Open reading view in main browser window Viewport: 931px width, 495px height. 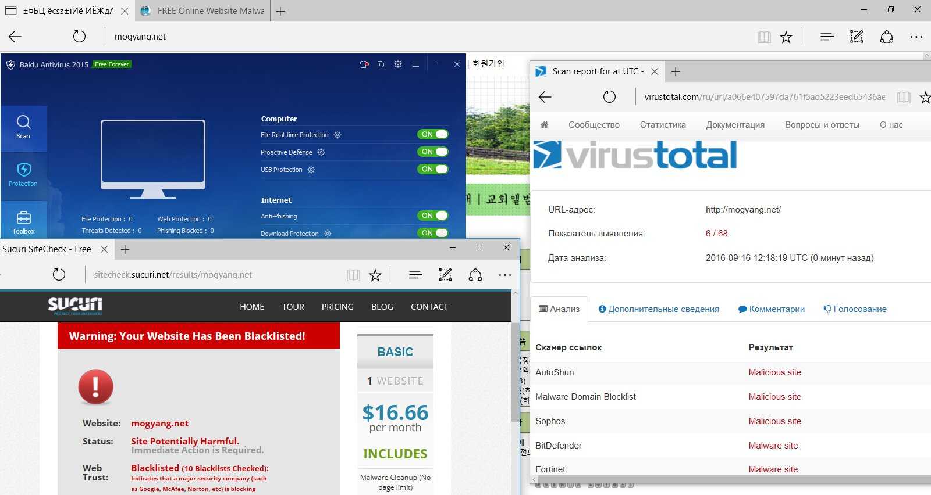[764, 37]
